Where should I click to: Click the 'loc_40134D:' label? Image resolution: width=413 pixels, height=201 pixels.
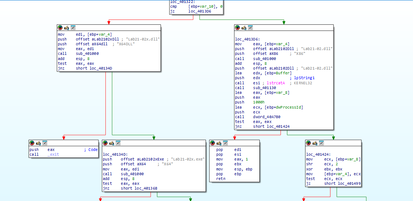tap(114, 155)
